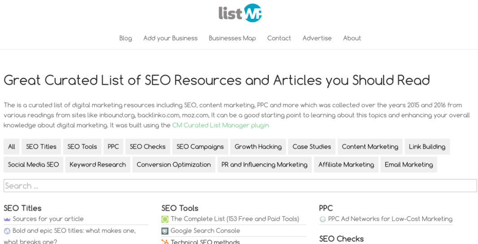Filter by SEO Campaigns
478x244 pixels.
point(200,147)
